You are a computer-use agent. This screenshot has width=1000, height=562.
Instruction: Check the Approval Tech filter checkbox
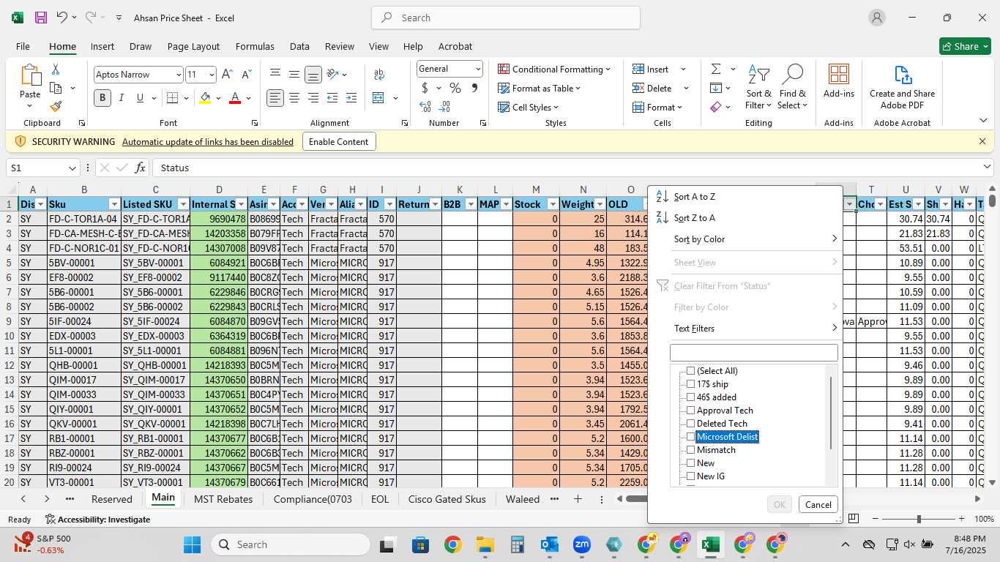pos(690,411)
